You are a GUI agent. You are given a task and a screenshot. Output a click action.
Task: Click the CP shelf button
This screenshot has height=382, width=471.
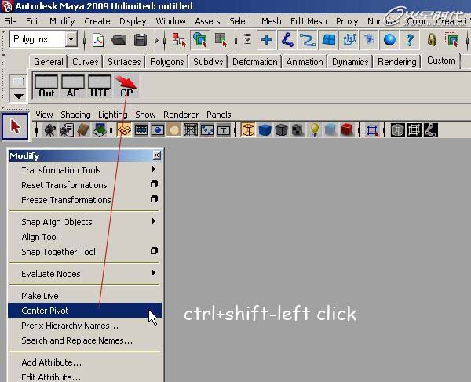(x=126, y=86)
